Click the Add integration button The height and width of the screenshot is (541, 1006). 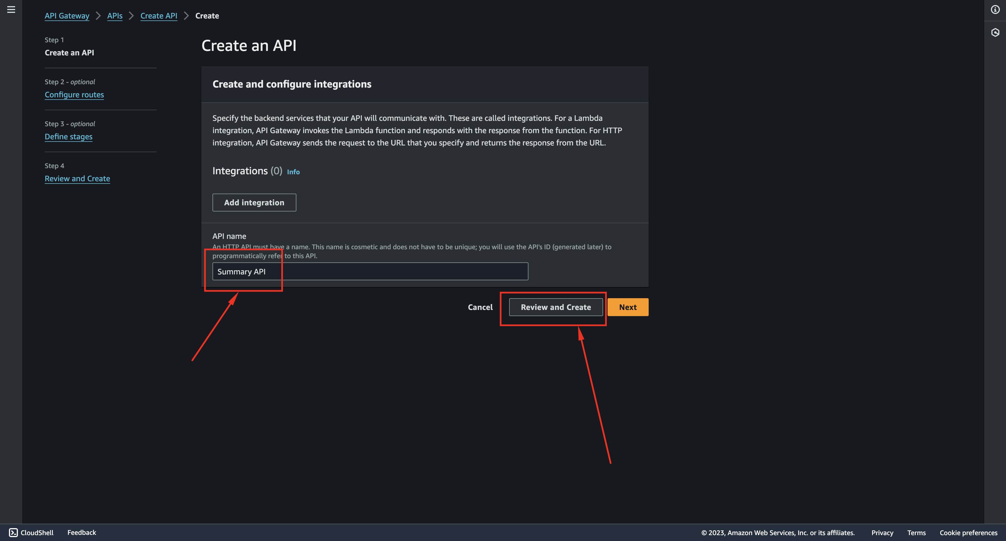tap(254, 202)
